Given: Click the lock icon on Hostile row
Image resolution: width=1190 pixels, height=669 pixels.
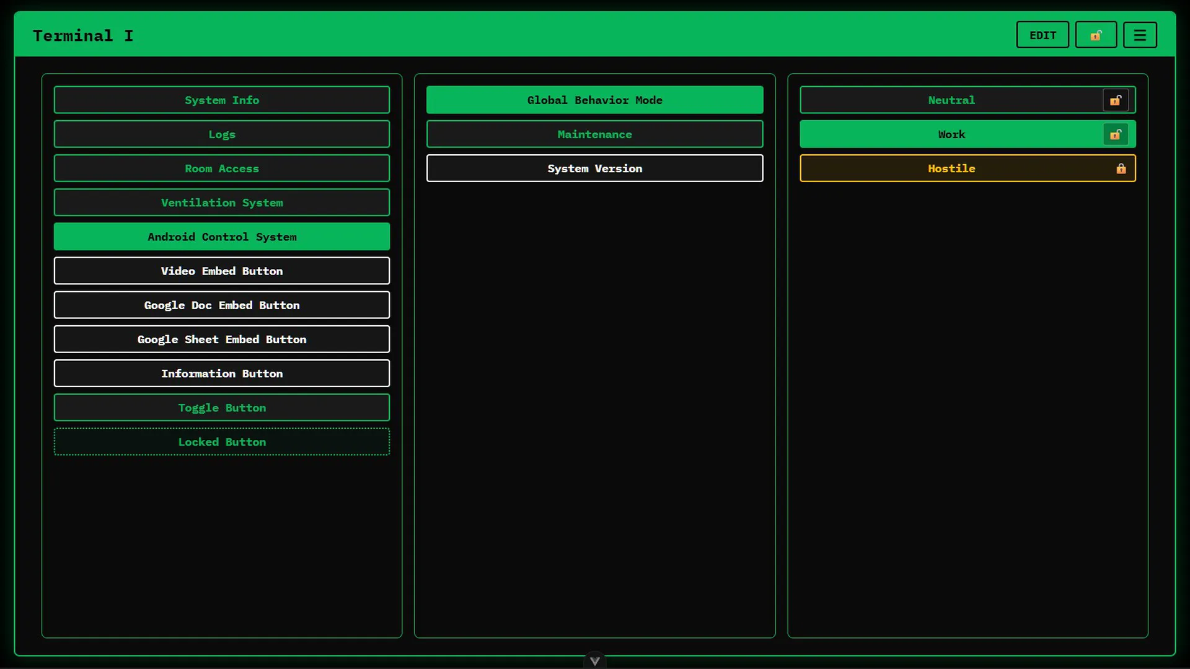Looking at the screenshot, I should [x=1121, y=168].
